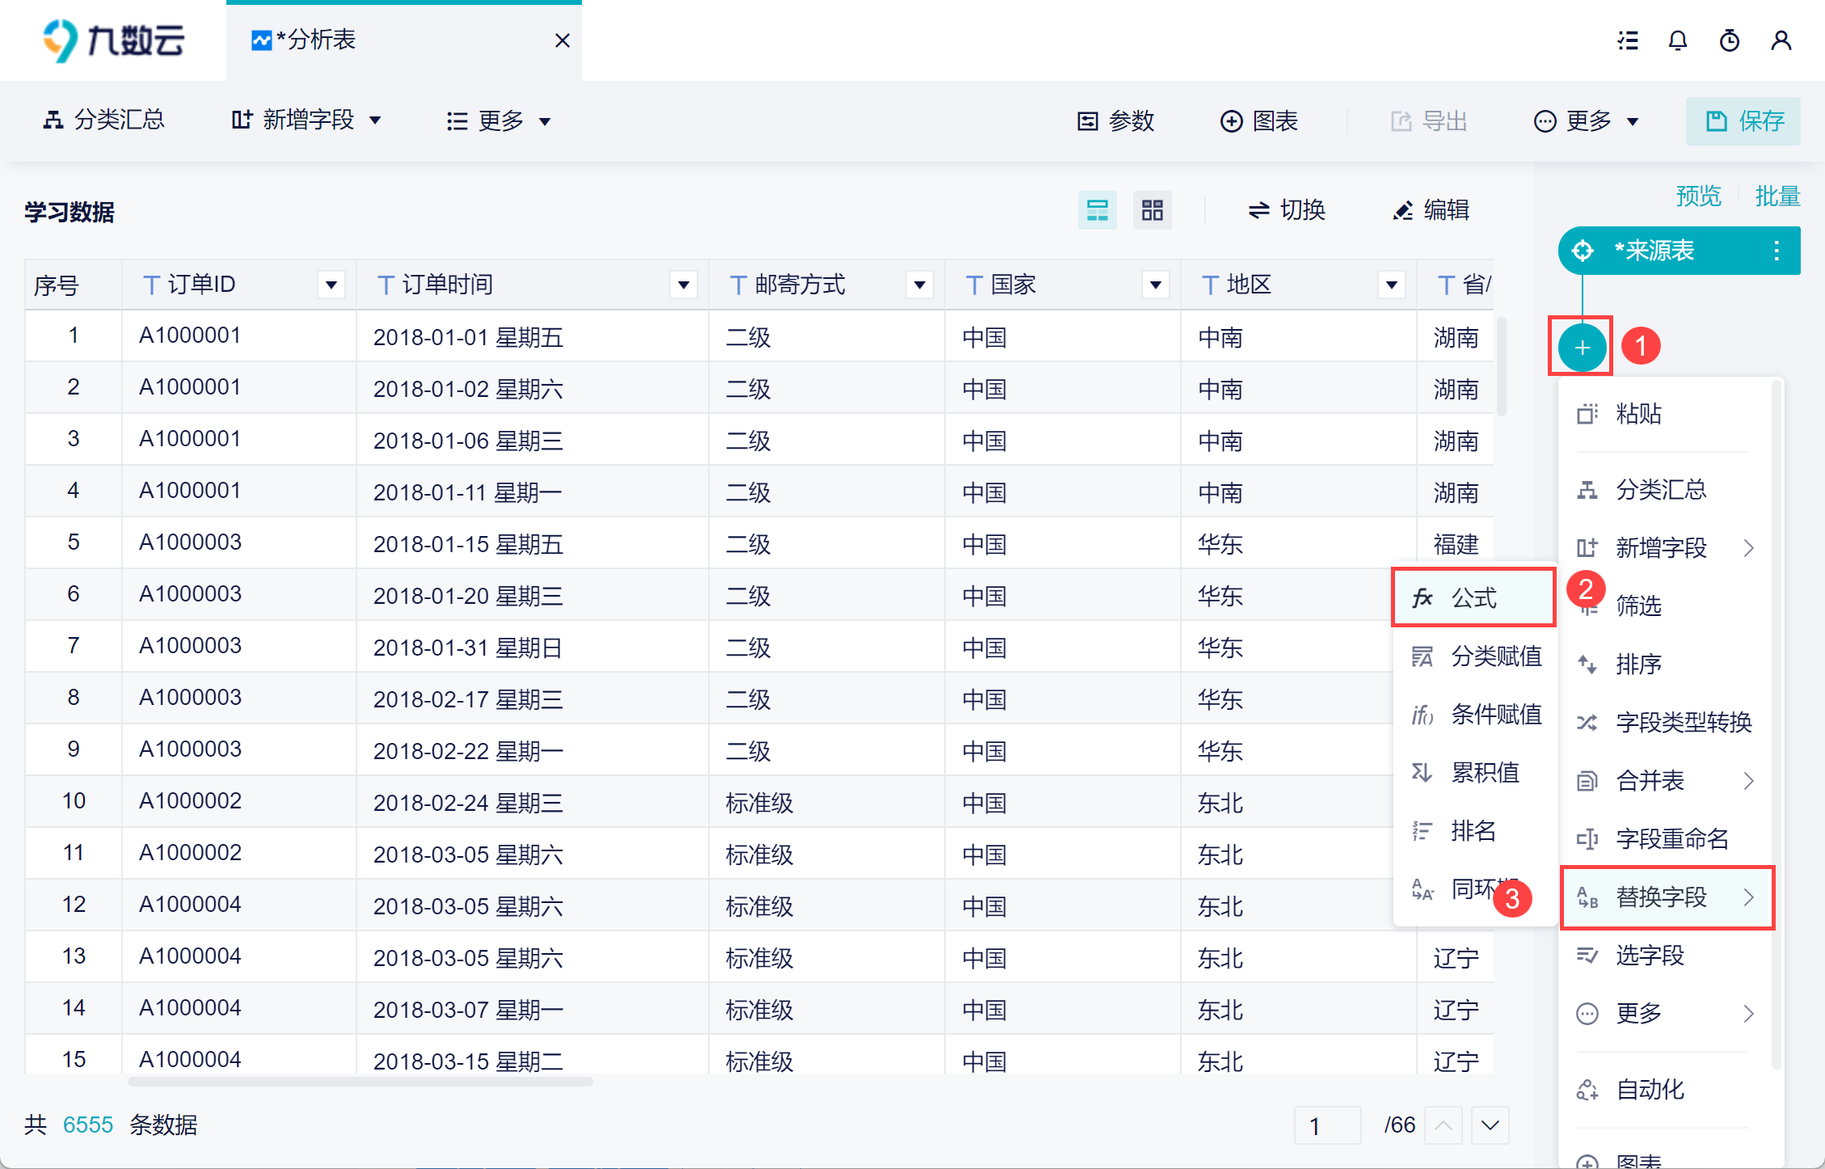Expand the 新增字段 toolbar dropdown
The width and height of the screenshot is (1825, 1169).
[306, 121]
